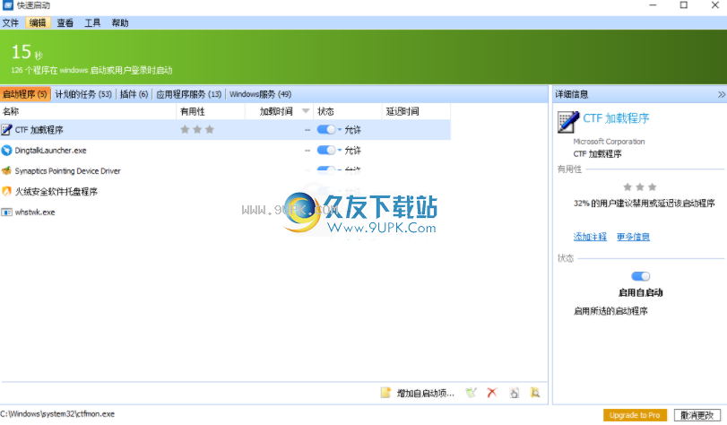Open the 帮助 menu
The image size is (727, 425).
(120, 22)
